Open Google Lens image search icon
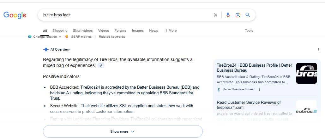This screenshot has width=325, height=139. pyautogui.click(x=238, y=15)
